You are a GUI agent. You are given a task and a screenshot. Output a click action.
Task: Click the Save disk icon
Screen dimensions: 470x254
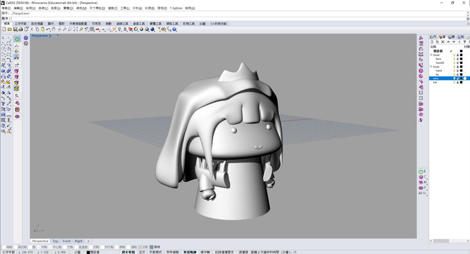click(x=15, y=29)
